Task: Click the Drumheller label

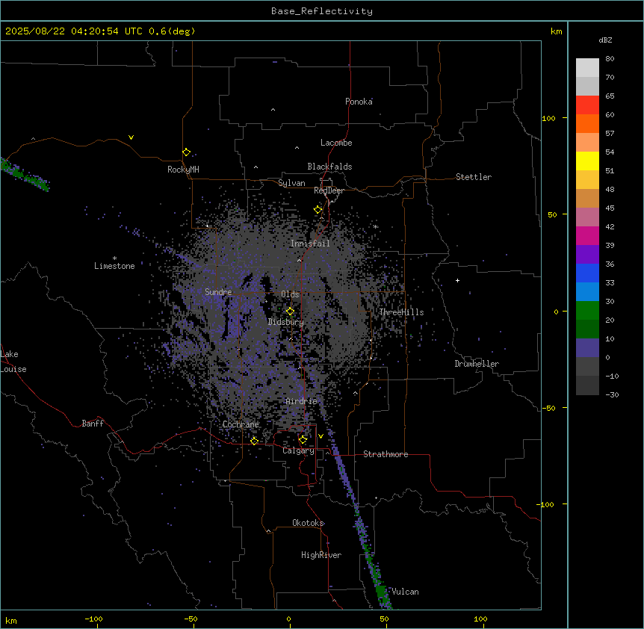Action: tap(477, 364)
